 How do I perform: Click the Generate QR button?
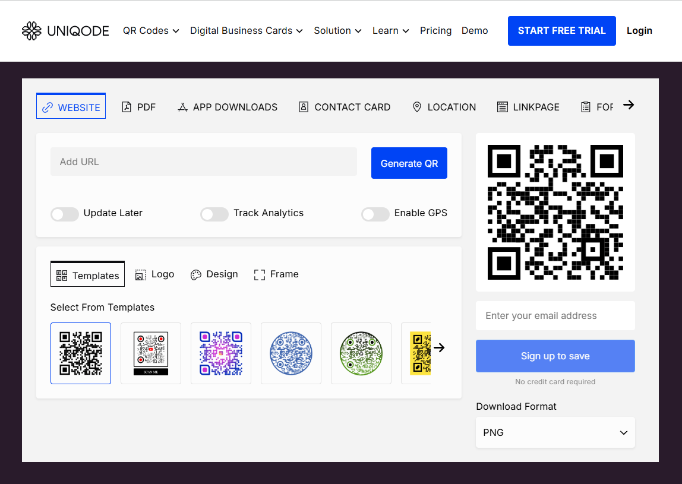(409, 163)
